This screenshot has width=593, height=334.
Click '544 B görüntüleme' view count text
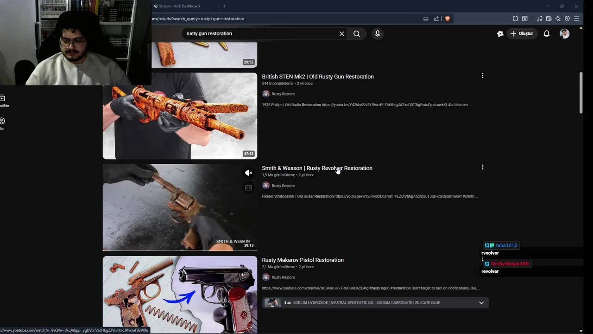point(278,83)
